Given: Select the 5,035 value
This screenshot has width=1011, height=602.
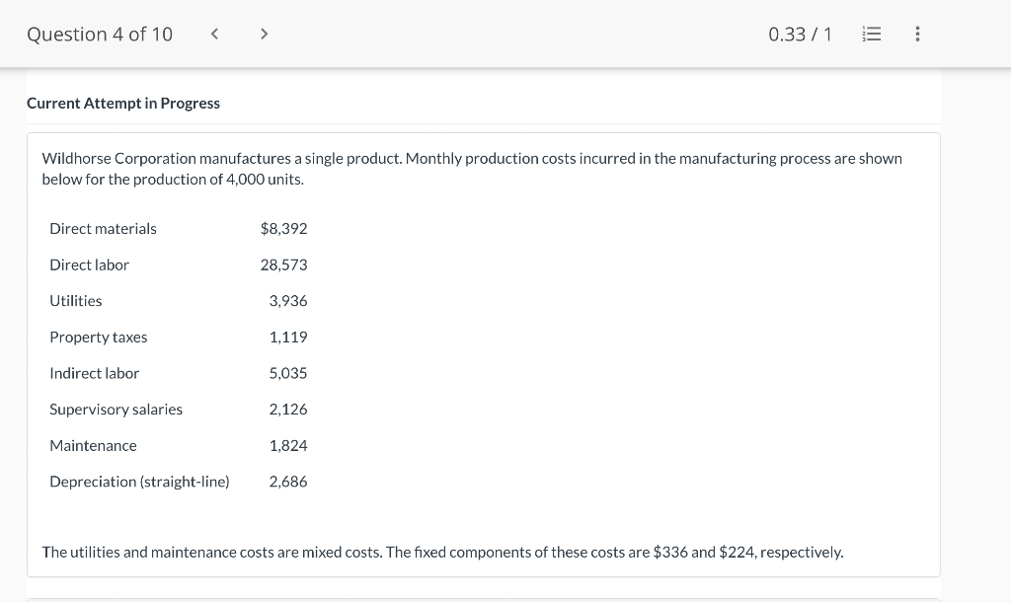Looking at the screenshot, I should 288,373.
